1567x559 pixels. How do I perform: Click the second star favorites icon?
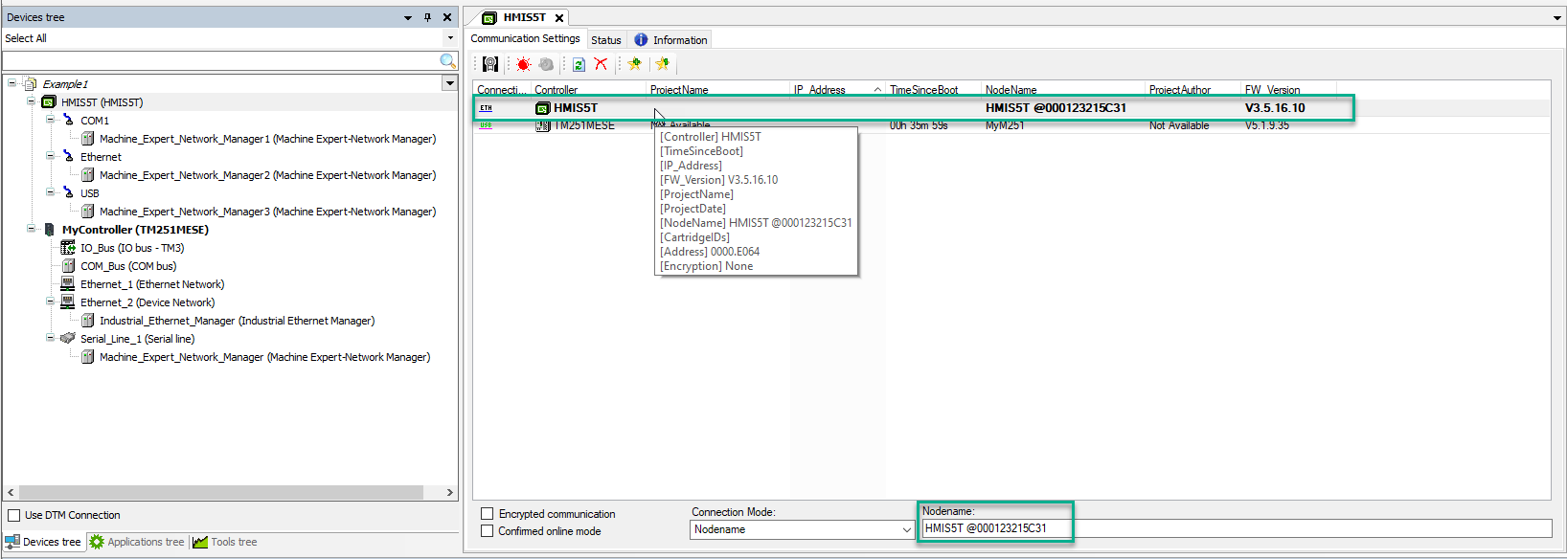click(662, 64)
